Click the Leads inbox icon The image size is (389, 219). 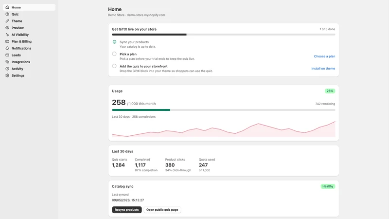click(7, 55)
